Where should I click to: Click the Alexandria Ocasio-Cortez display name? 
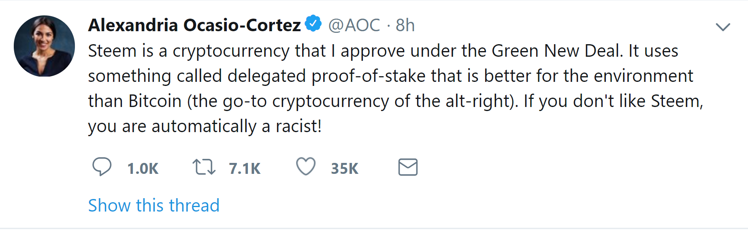pyautogui.click(x=194, y=25)
